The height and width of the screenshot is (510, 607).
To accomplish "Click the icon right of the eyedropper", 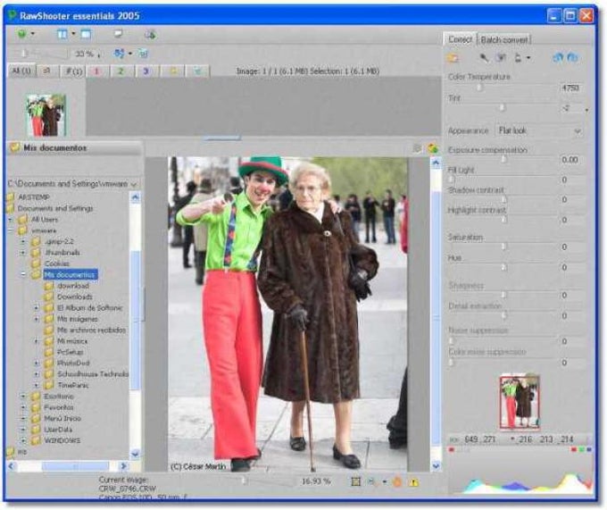I will 501,58.
